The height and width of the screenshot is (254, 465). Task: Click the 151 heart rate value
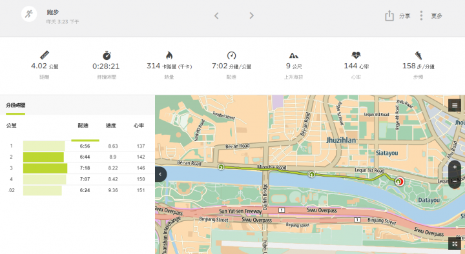click(x=141, y=190)
